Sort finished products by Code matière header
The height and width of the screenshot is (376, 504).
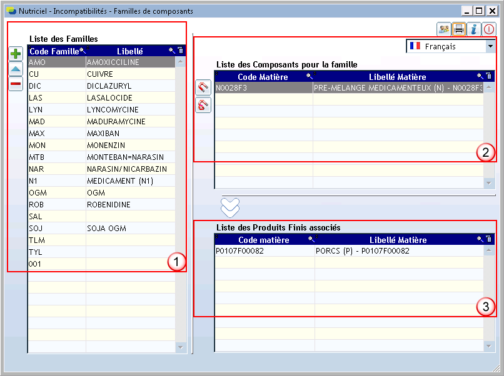point(264,240)
